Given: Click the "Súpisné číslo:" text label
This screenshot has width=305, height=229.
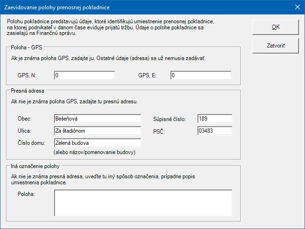Looking at the screenshot, I should coord(169,119).
